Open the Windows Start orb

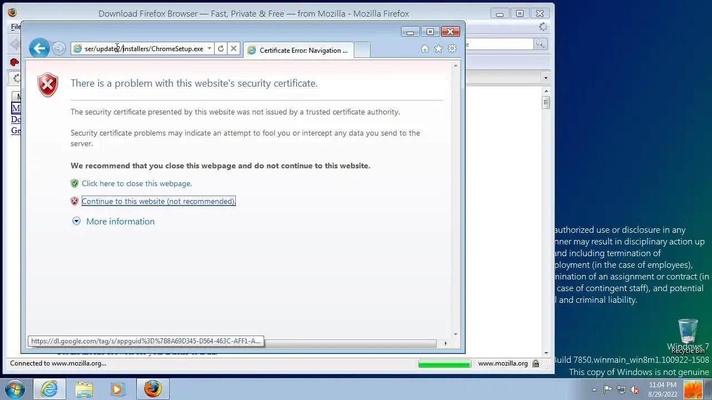15,389
